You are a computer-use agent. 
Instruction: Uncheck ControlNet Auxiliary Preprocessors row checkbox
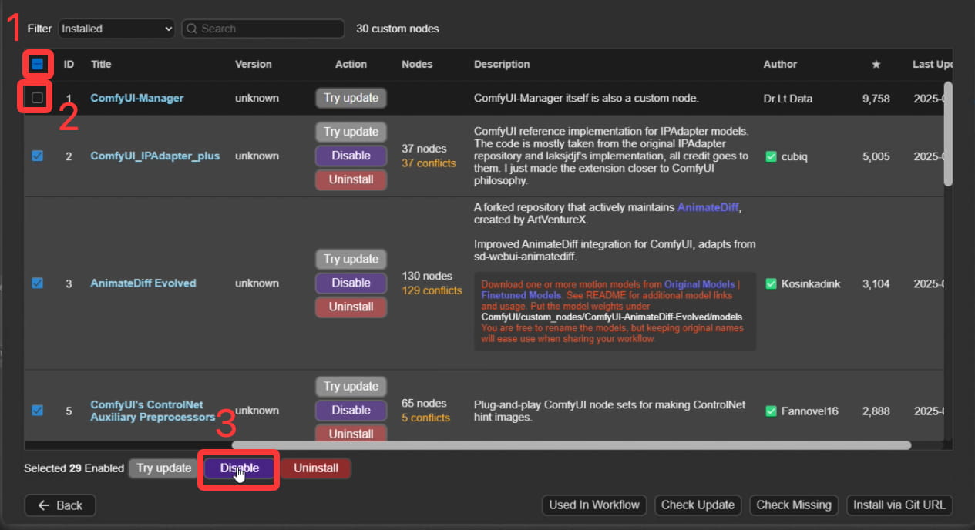pyautogui.click(x=37, y=410)
